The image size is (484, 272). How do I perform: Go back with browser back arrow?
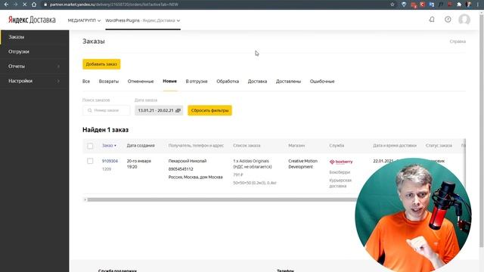click(x=6, y=5)
